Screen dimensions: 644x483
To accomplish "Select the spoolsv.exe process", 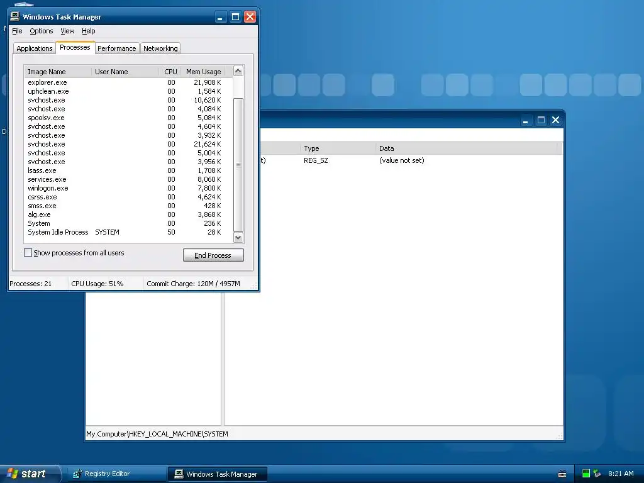I will coord(128,118).
